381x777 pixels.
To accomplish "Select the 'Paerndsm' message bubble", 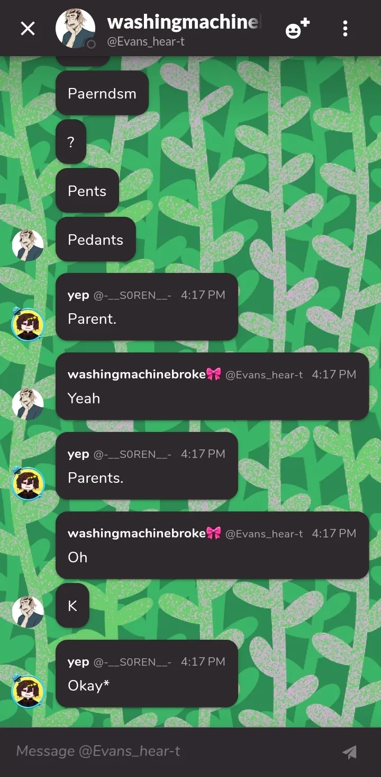I will coord(102,93).
